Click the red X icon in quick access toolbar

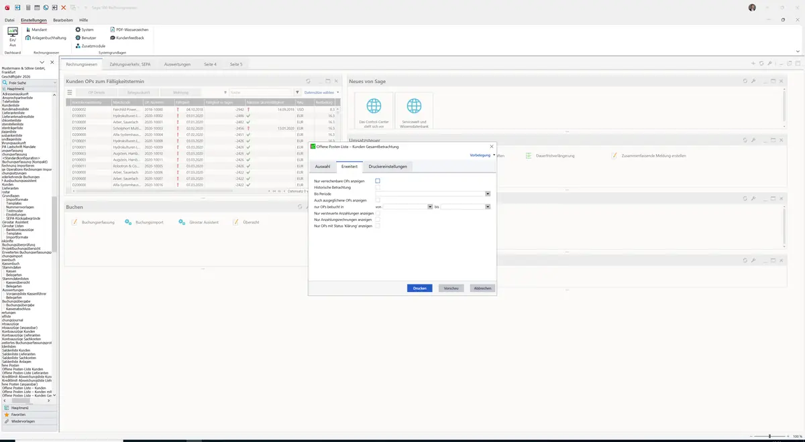pyautogui.click(x=64, y=7)
